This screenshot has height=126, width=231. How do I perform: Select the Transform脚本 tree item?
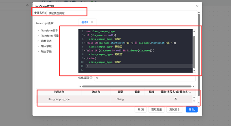(49, 31)
